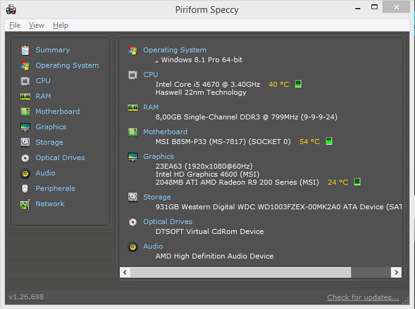This screenshot has width=415, height=309.
Task: Select the Audio speaker icon in sidebar
Action: 25,174
